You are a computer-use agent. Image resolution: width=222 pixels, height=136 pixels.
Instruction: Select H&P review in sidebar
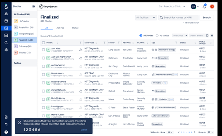(24, 21)
